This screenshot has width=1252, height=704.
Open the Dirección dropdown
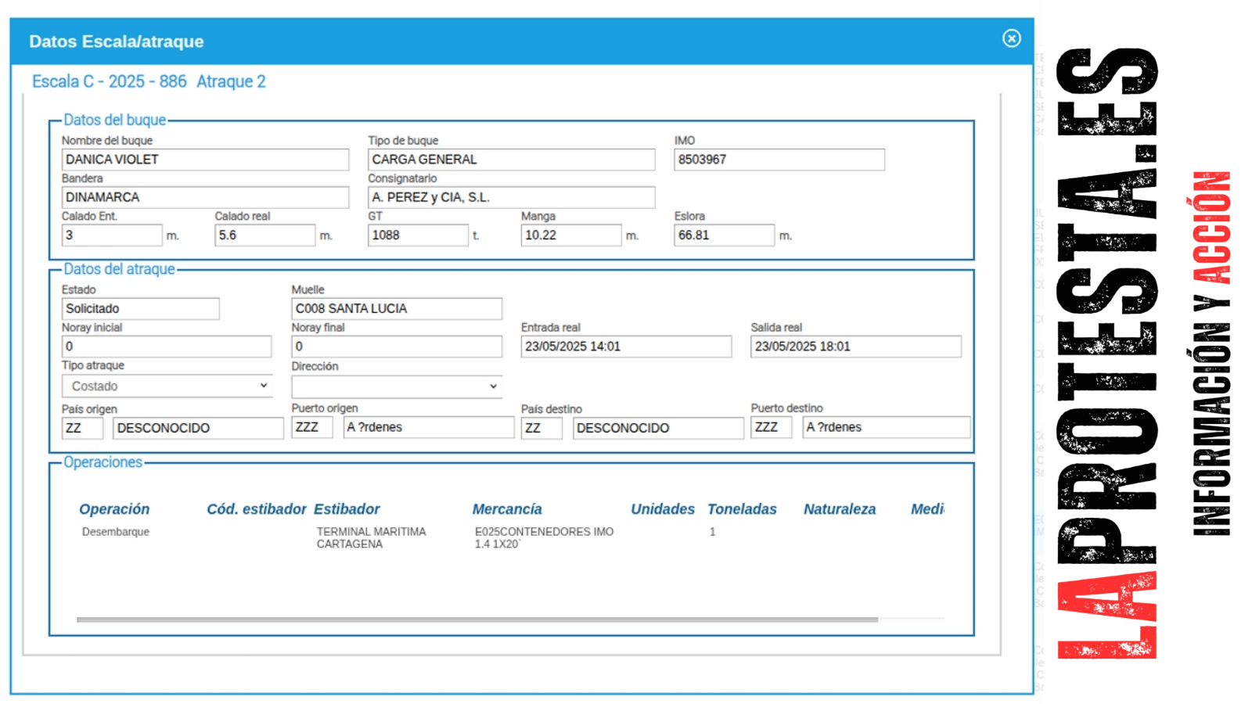[397, 386]
